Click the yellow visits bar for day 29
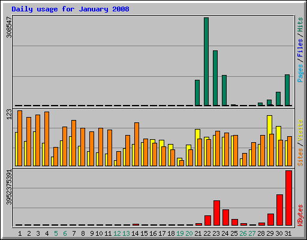The width and height of the screenshot is (307, 240). point(269,125)
